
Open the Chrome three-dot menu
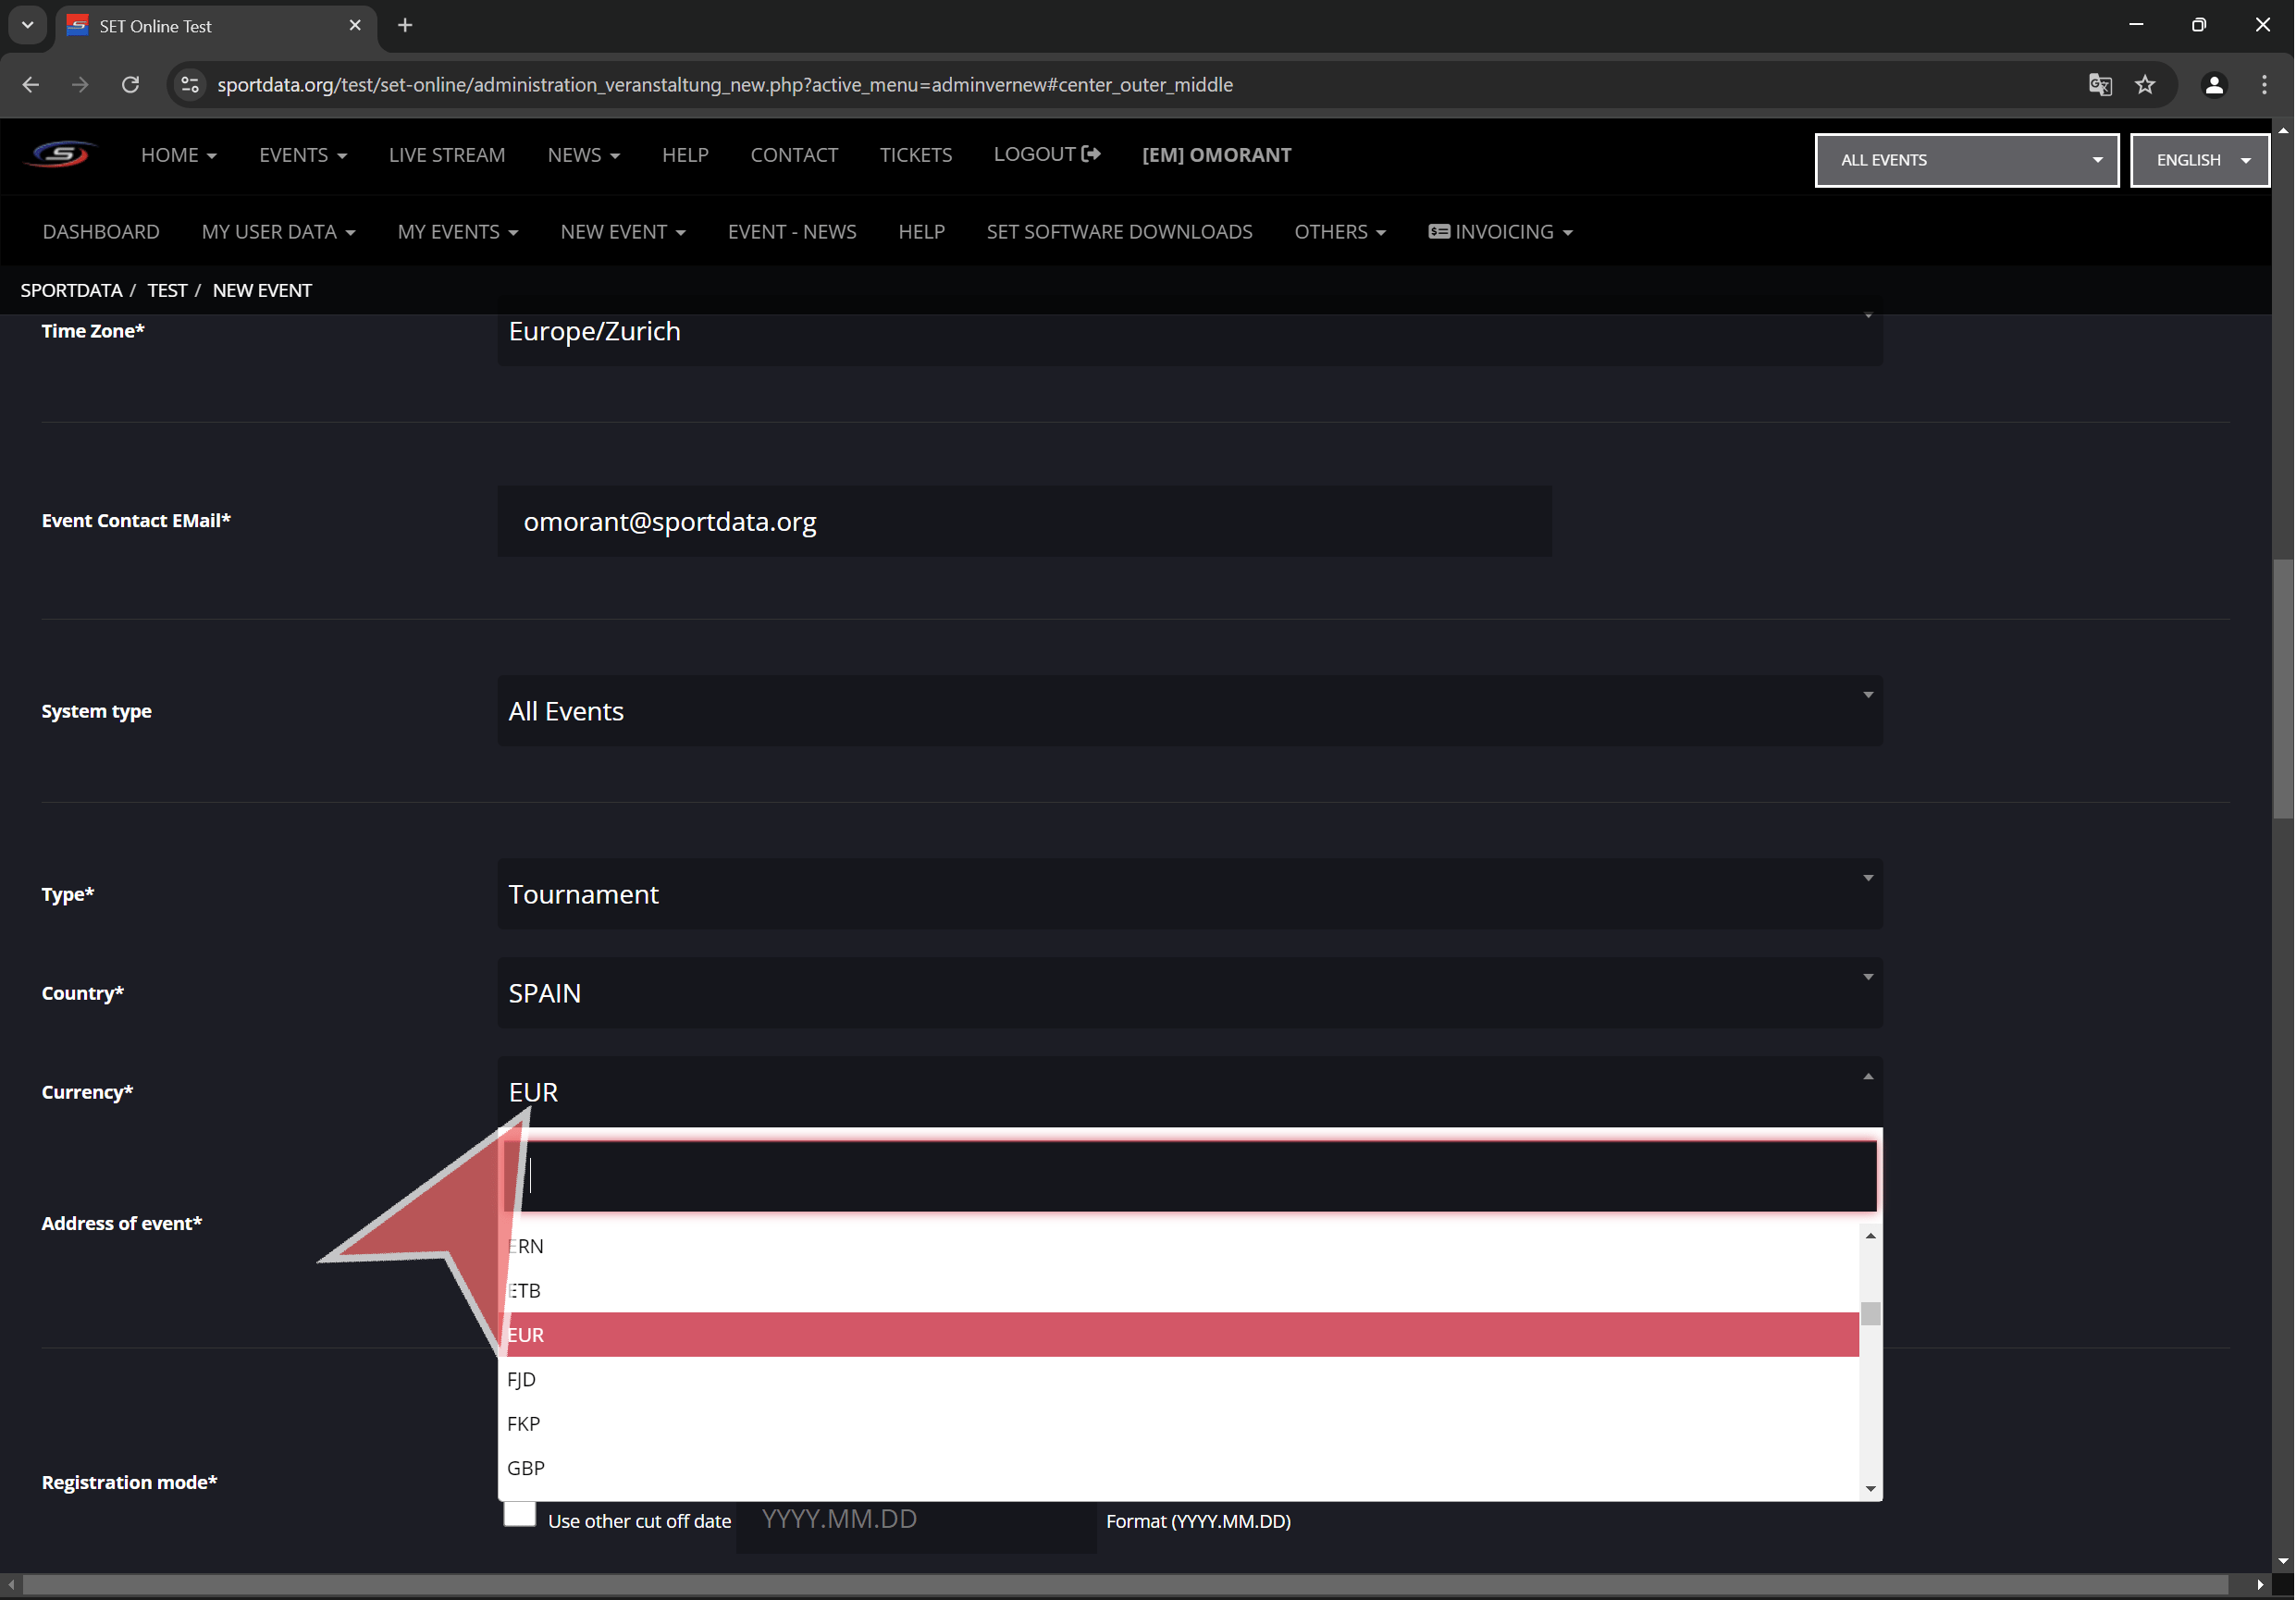(2264, 85)
